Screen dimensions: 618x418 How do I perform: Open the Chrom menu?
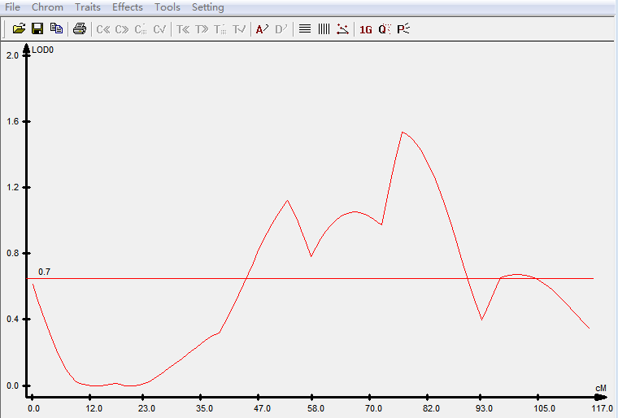[47, 7]
